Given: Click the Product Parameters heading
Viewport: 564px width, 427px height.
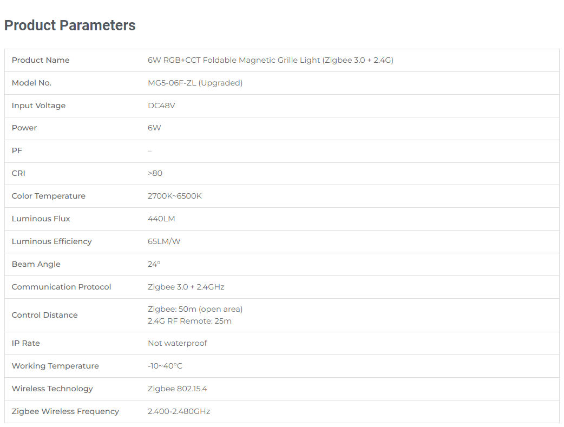Looking at the screenshot, I should point(70,25).
